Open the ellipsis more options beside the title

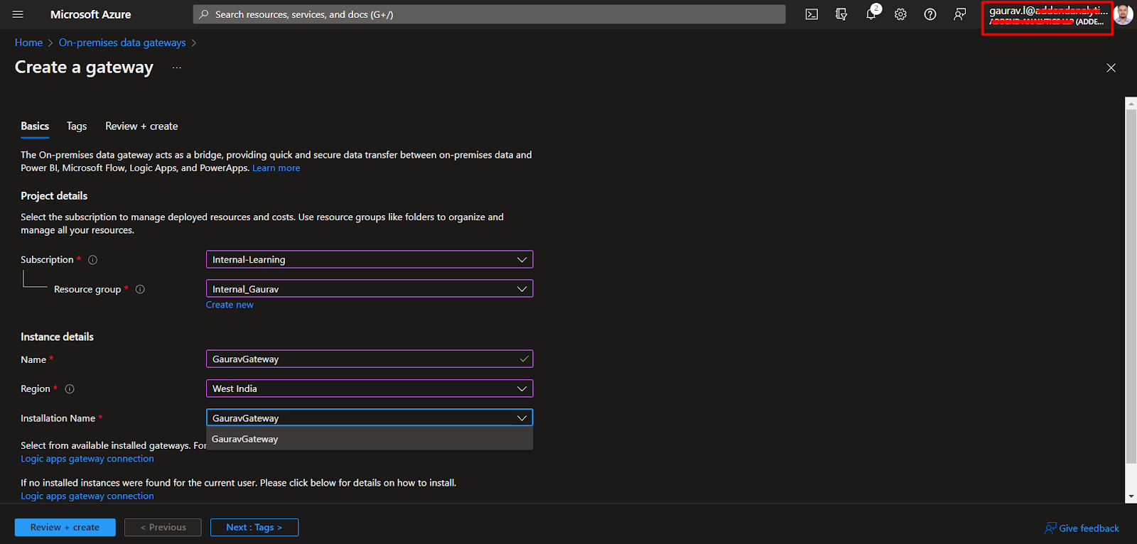[177, 68]
